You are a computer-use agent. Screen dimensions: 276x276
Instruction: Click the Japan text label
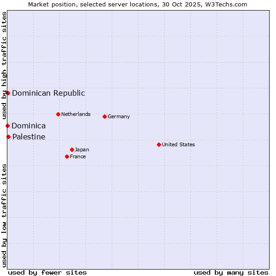pos(82,149)
